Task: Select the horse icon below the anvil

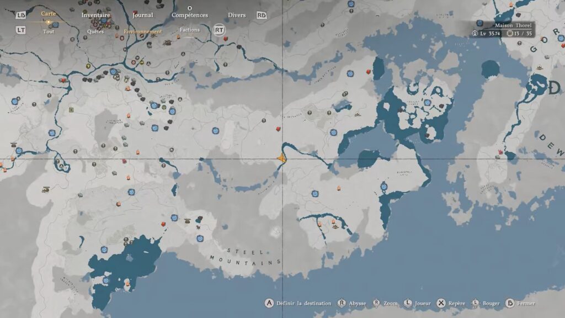Action: (198, 227)
